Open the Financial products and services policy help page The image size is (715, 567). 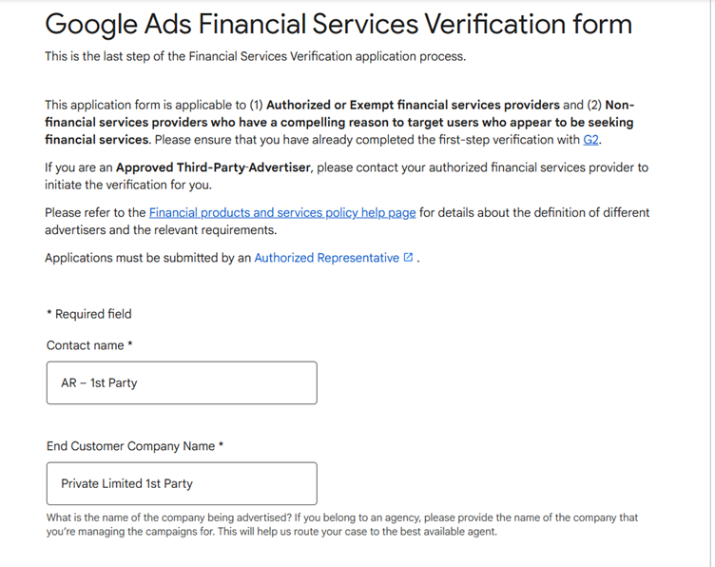point(282,212)
